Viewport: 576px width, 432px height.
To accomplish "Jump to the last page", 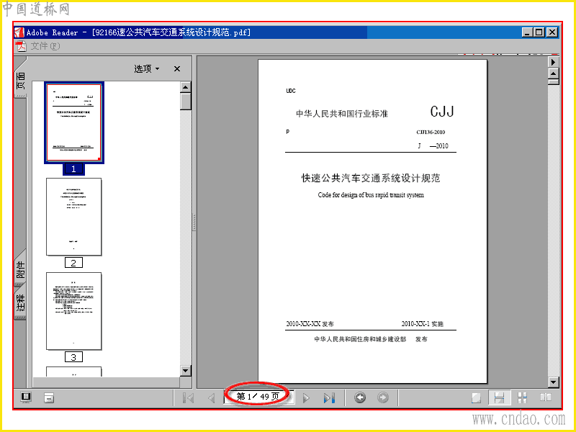I will coord(329,398).
